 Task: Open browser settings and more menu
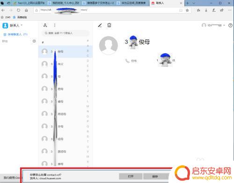[230, 10]
